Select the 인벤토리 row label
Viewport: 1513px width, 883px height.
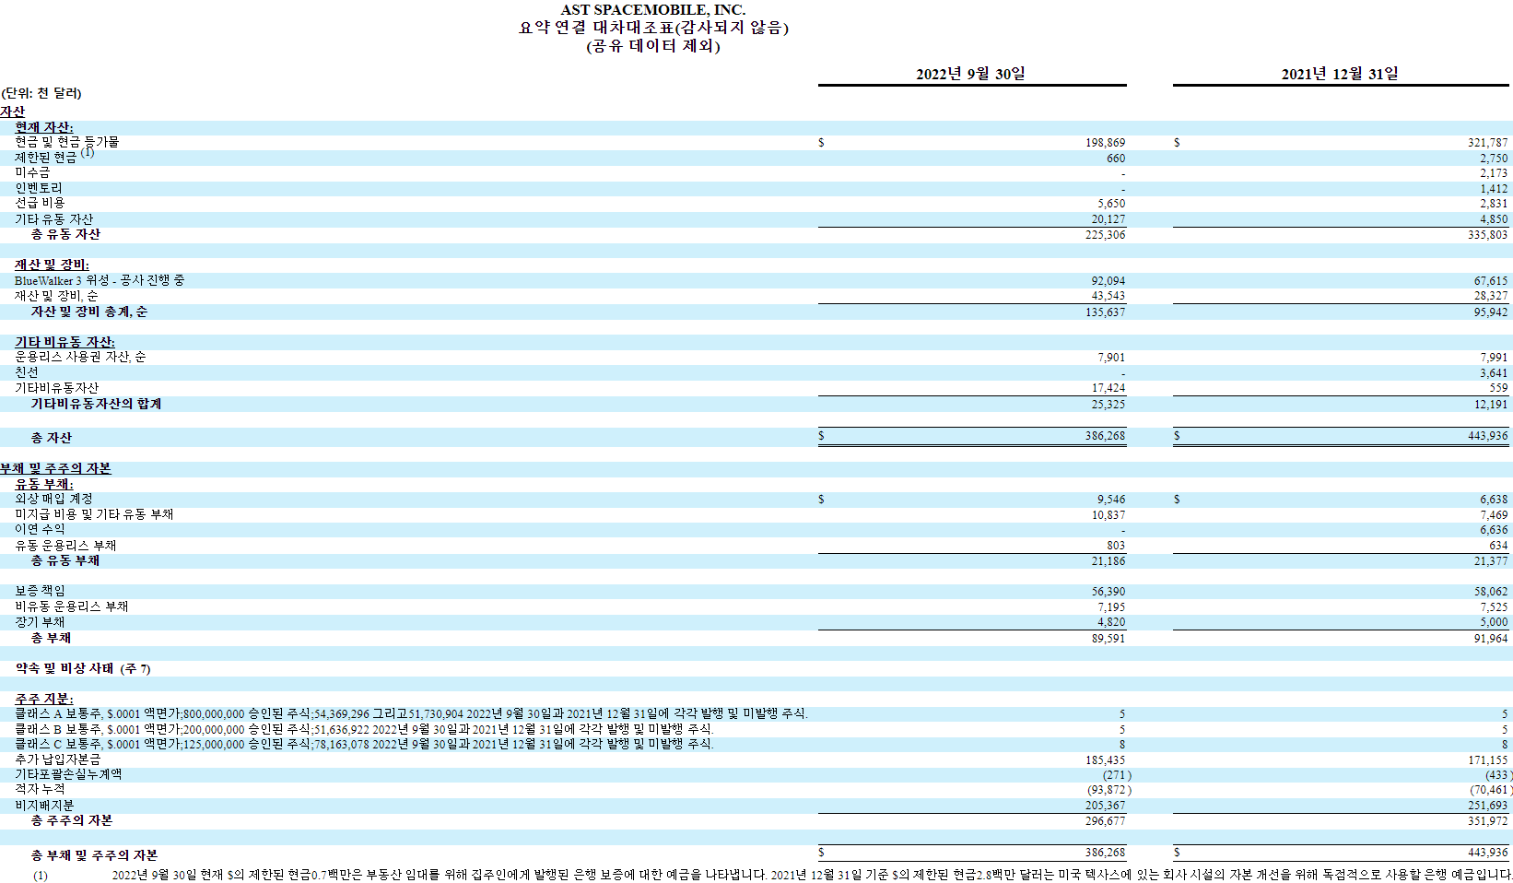[39, 188]
